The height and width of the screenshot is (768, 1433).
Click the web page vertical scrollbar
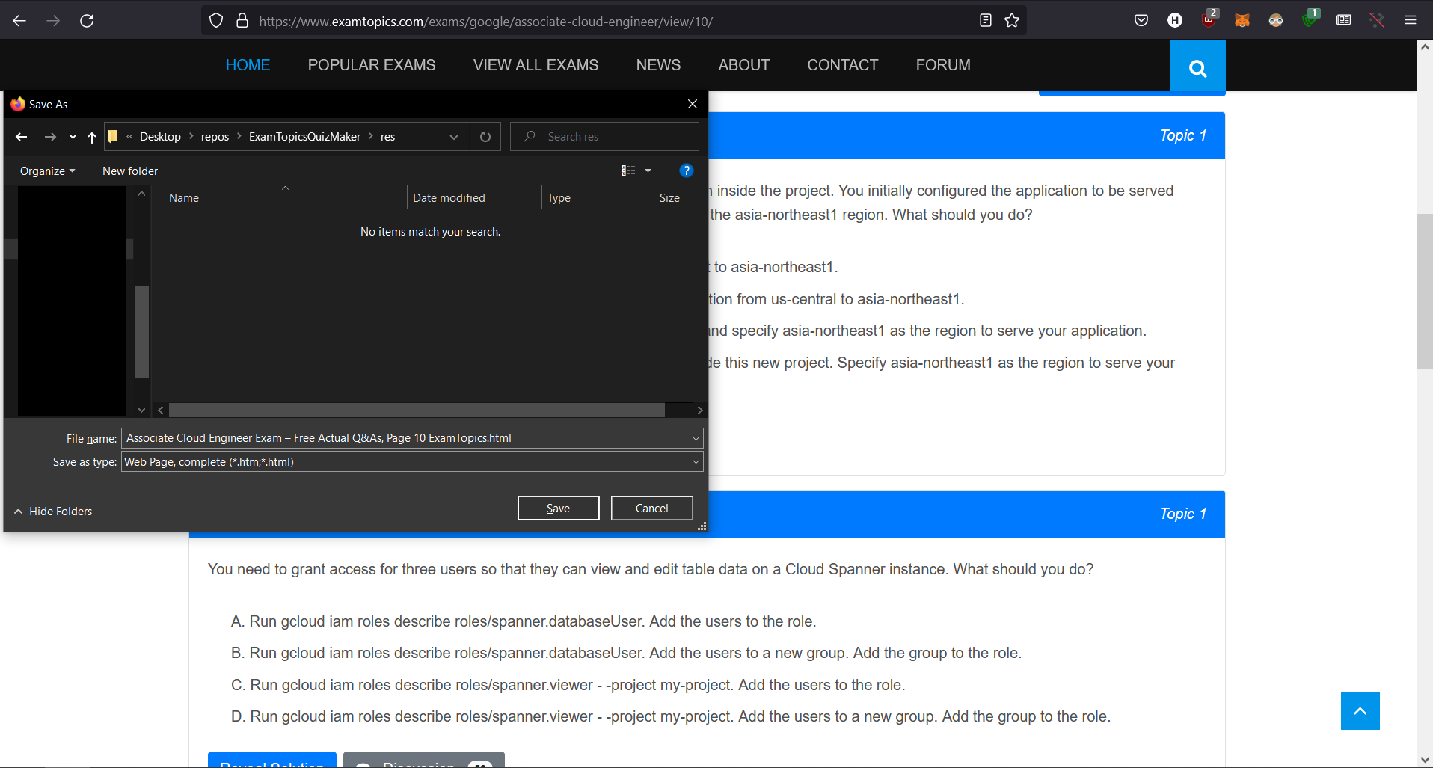(x=1425, y=292)
